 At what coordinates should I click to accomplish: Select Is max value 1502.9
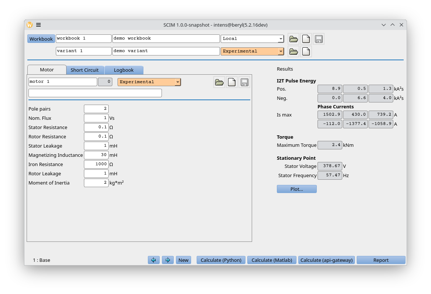point(330,115)
